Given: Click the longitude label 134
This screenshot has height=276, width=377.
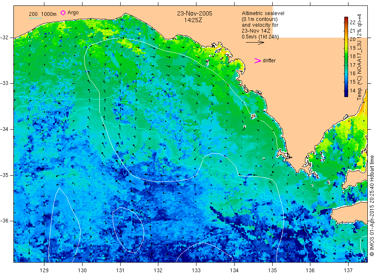Looking at the screenshot, I should click(234, 271).
